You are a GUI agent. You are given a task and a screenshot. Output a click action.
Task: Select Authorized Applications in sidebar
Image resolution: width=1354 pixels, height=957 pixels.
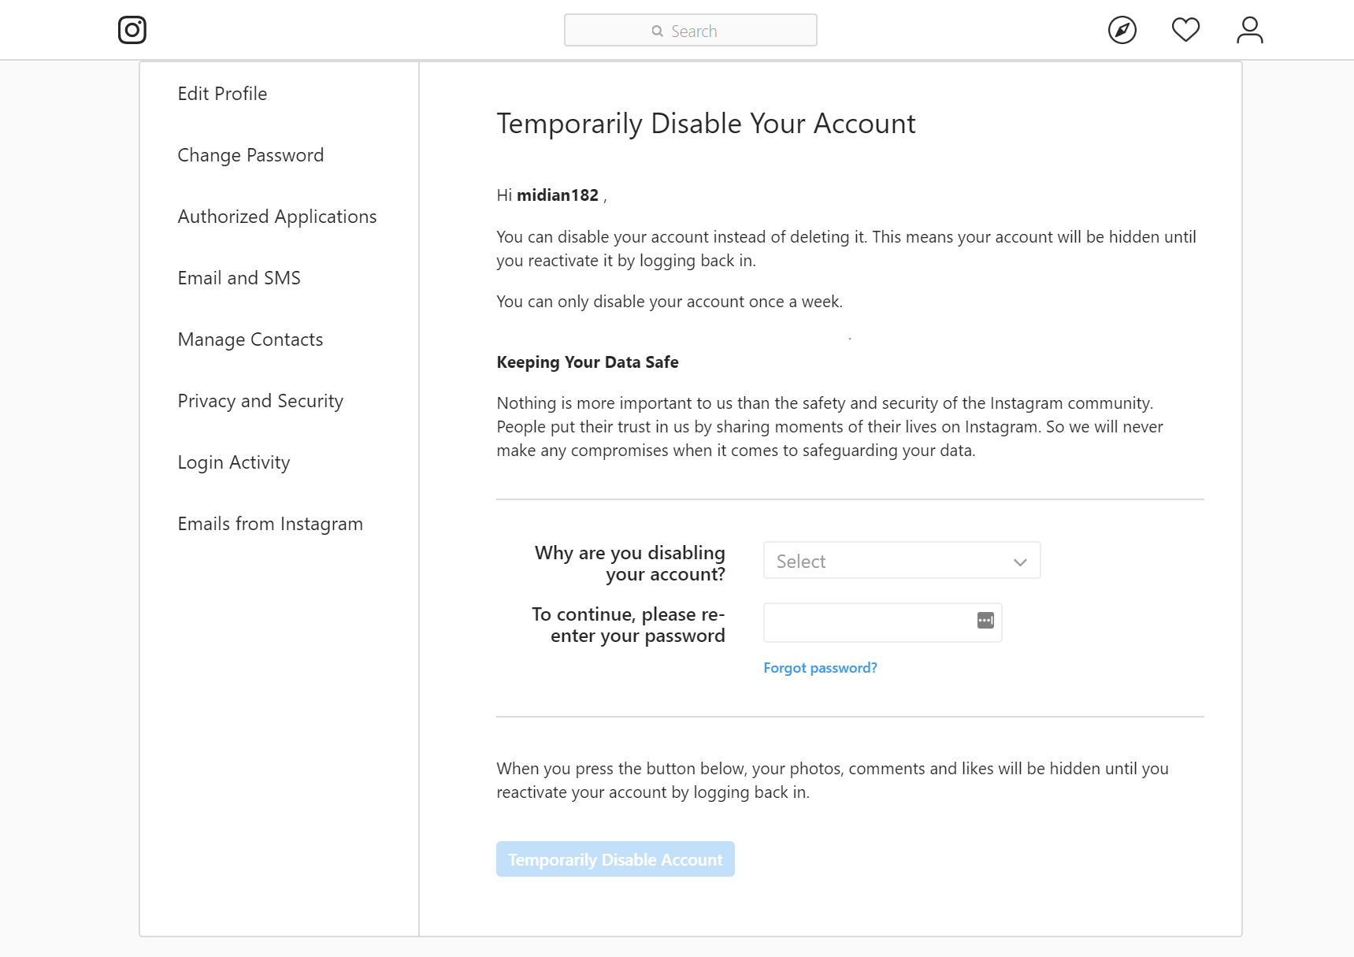click(x=276, y=217)
